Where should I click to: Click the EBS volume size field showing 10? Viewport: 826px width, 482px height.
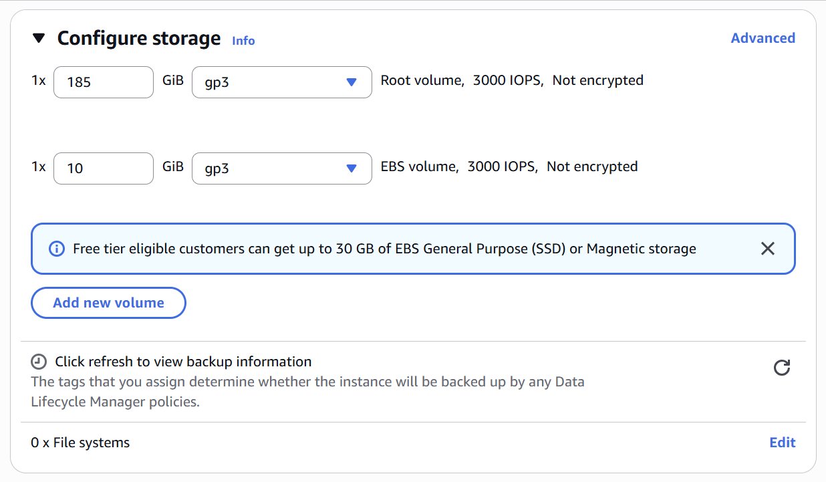tap(104, 168)
